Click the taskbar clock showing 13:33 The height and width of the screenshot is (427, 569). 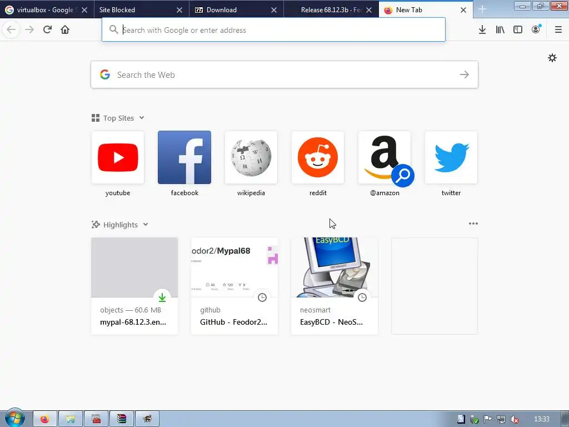pyautogui.click(x=542, y=419)
